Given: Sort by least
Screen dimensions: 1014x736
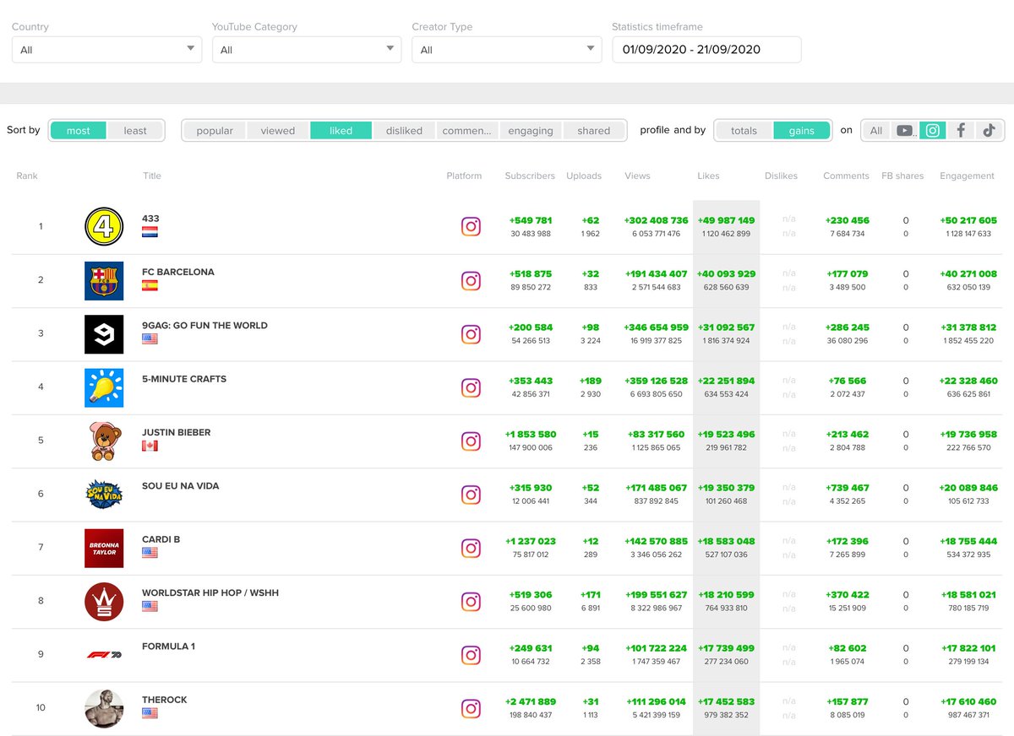Looking at the screenshot, I should (x=135, y=131).
